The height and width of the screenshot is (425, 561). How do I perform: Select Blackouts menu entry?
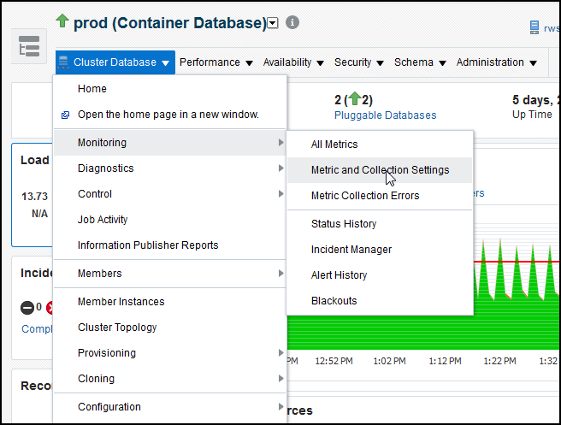click(334, 301)
